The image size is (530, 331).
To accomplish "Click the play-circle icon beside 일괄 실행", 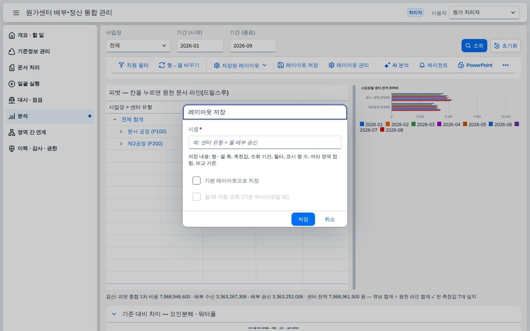I will point(12,84).
